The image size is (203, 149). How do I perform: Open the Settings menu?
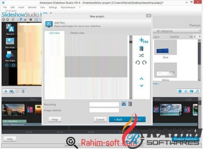(x=53, y=7)
